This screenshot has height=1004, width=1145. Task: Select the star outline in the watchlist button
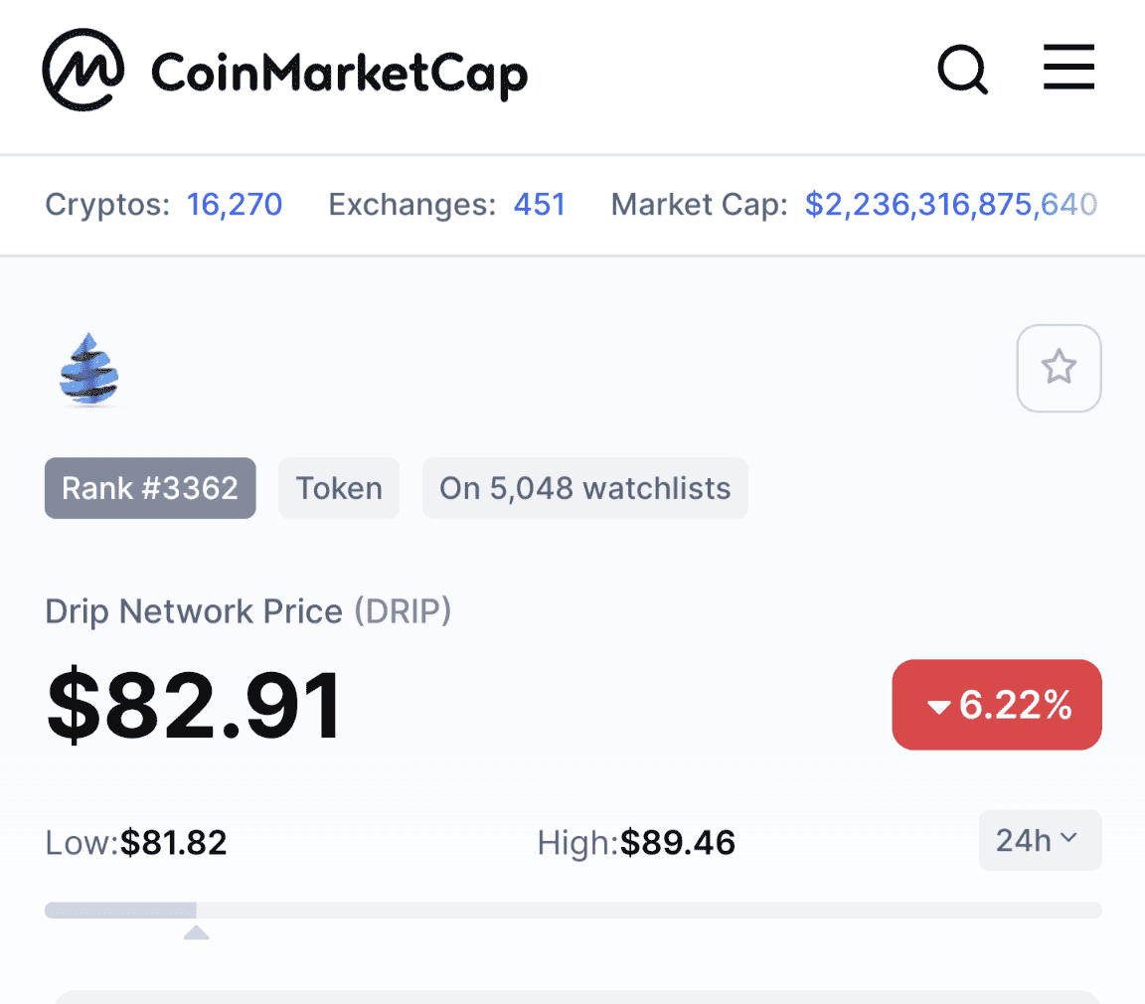coord(1059,368)
